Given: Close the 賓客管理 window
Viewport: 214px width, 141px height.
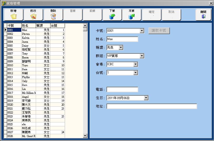Looking at the screenshot, I should (x=211, y=3).
